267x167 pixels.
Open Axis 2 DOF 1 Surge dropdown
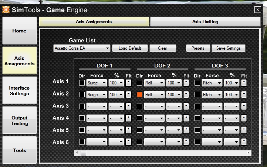97,94
